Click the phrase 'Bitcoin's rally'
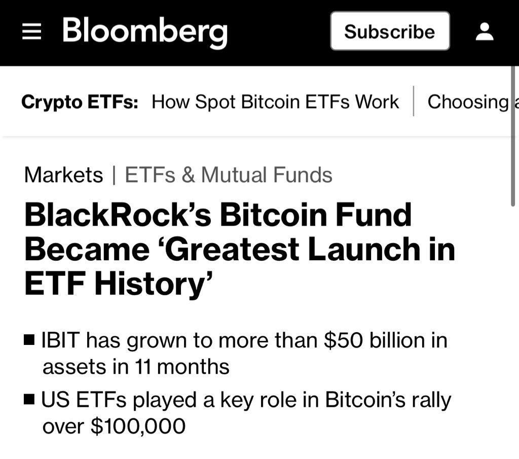 tap(388, 400)
